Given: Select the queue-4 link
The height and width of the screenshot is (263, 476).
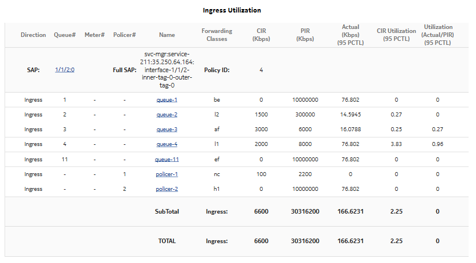Looking at the screenshot, I should pos(167,144).
